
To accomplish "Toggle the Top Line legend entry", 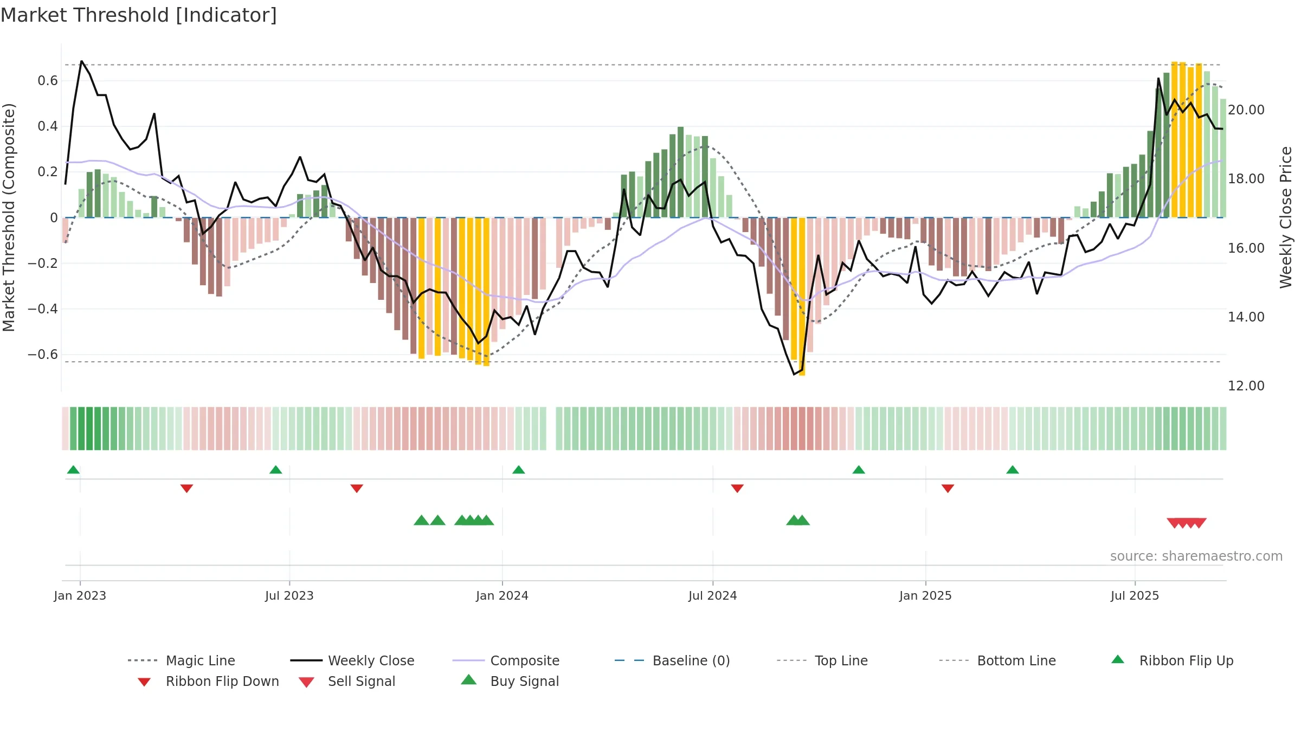I will click(822, 660).
